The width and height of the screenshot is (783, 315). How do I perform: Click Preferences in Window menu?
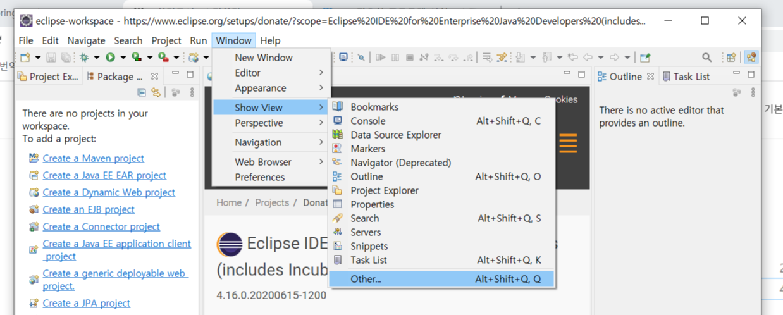click(x=271, y=177)
